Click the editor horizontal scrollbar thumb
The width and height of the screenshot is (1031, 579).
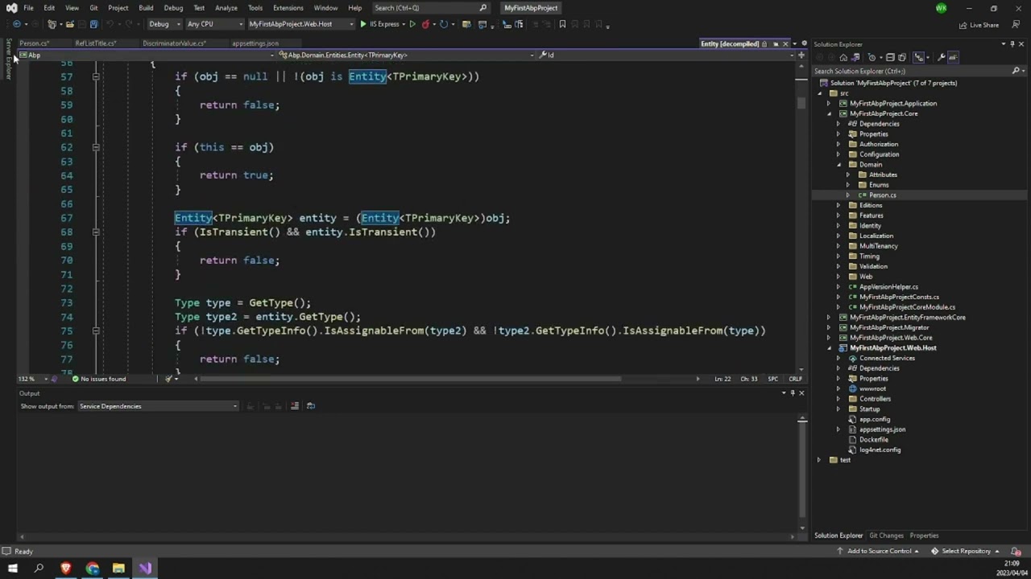tap(411, 379)
